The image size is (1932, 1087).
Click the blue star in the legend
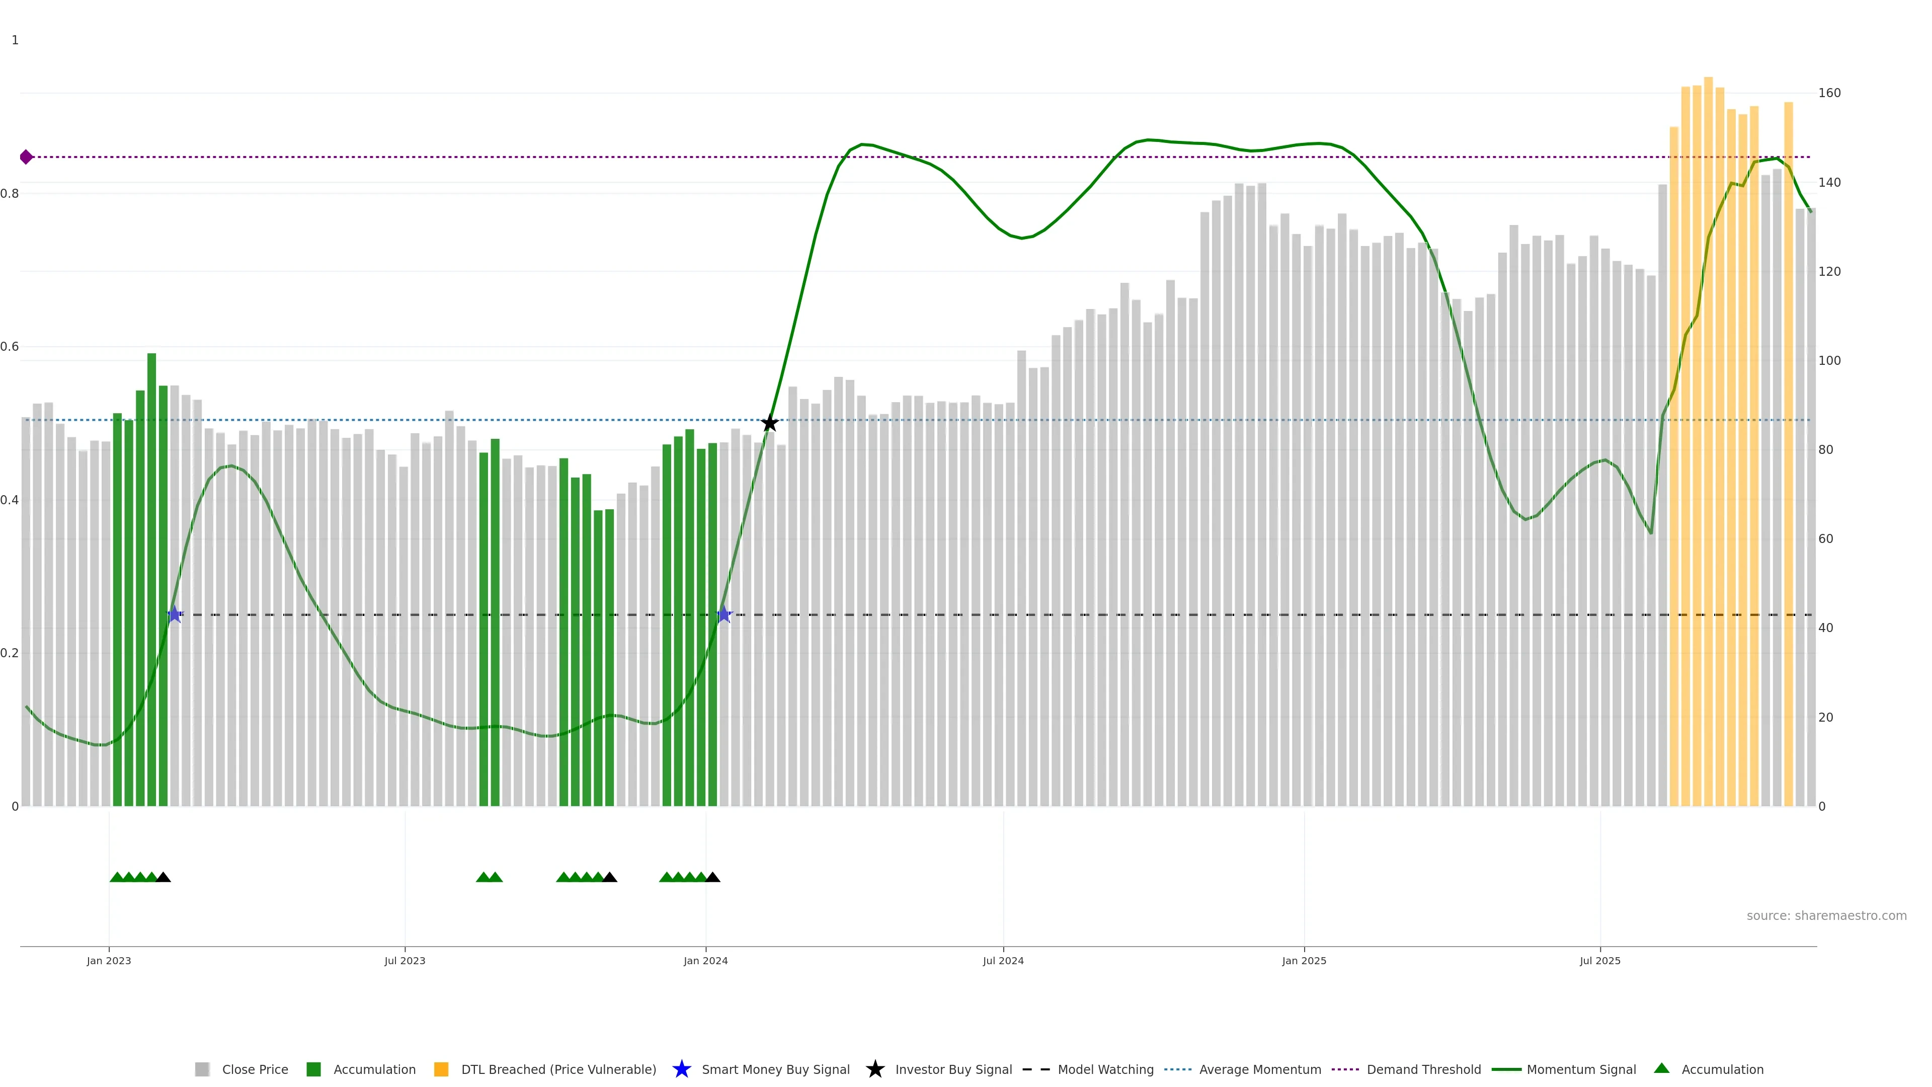[681, 1069]
